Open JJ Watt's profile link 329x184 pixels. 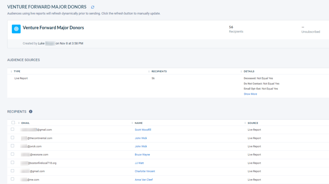click(139, 163)
